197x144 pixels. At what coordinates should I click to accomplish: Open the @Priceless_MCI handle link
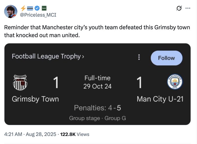[38, 15]
